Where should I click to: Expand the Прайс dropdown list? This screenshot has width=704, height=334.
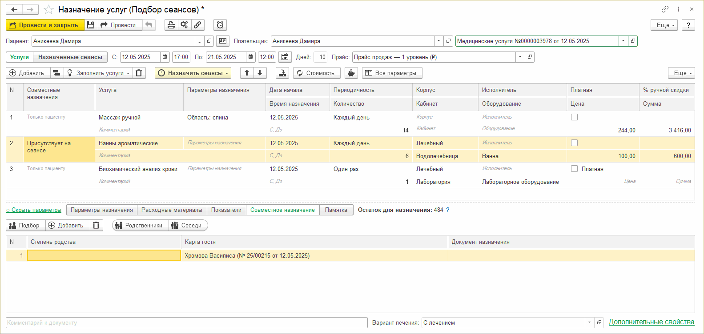click(x=520, y=57)
